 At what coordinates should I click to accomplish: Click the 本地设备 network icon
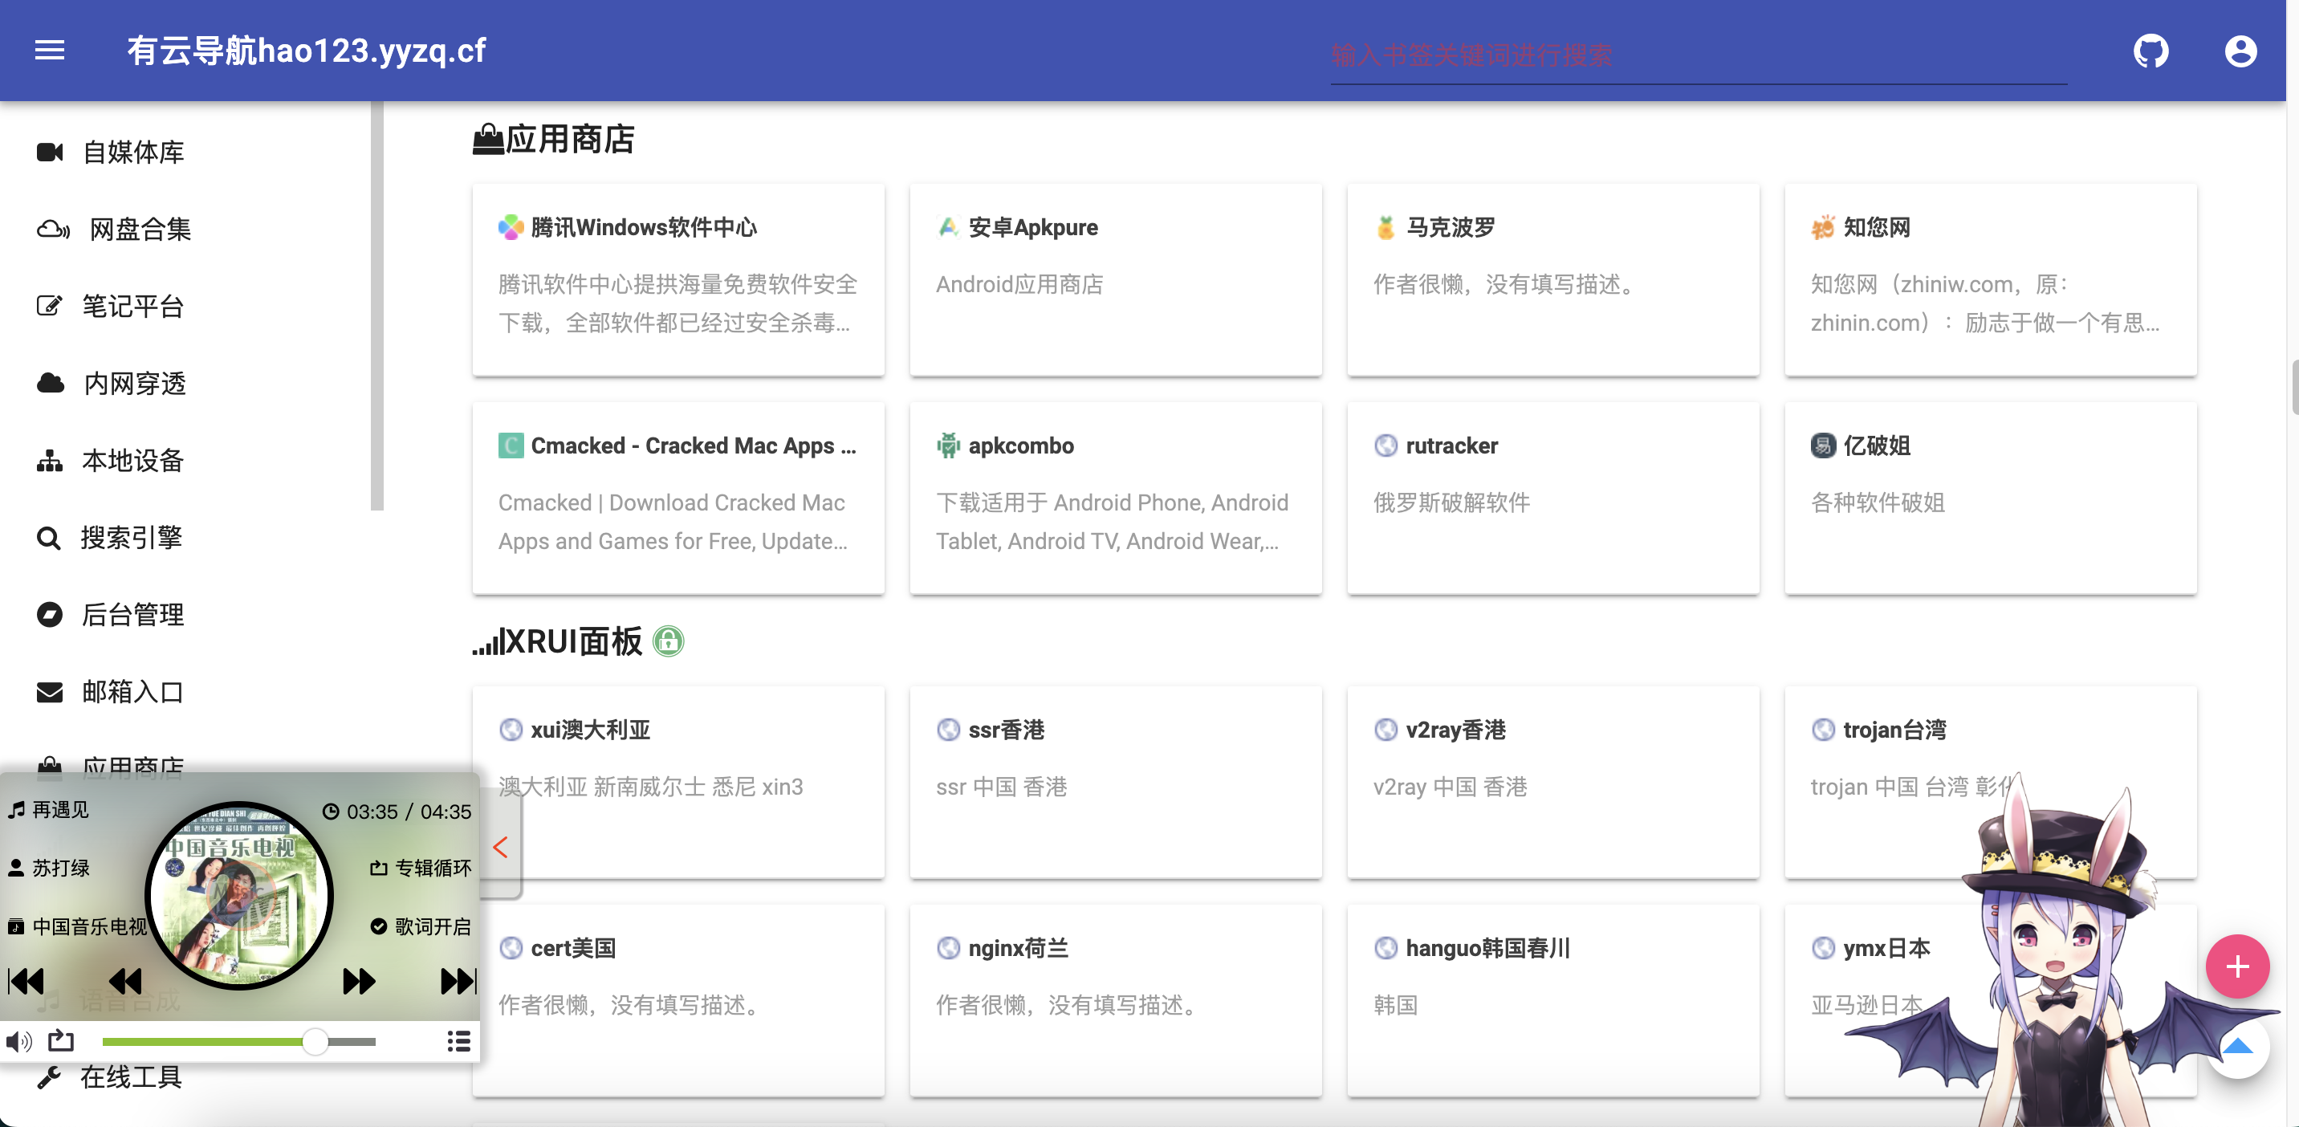click(x=49, y=461)
